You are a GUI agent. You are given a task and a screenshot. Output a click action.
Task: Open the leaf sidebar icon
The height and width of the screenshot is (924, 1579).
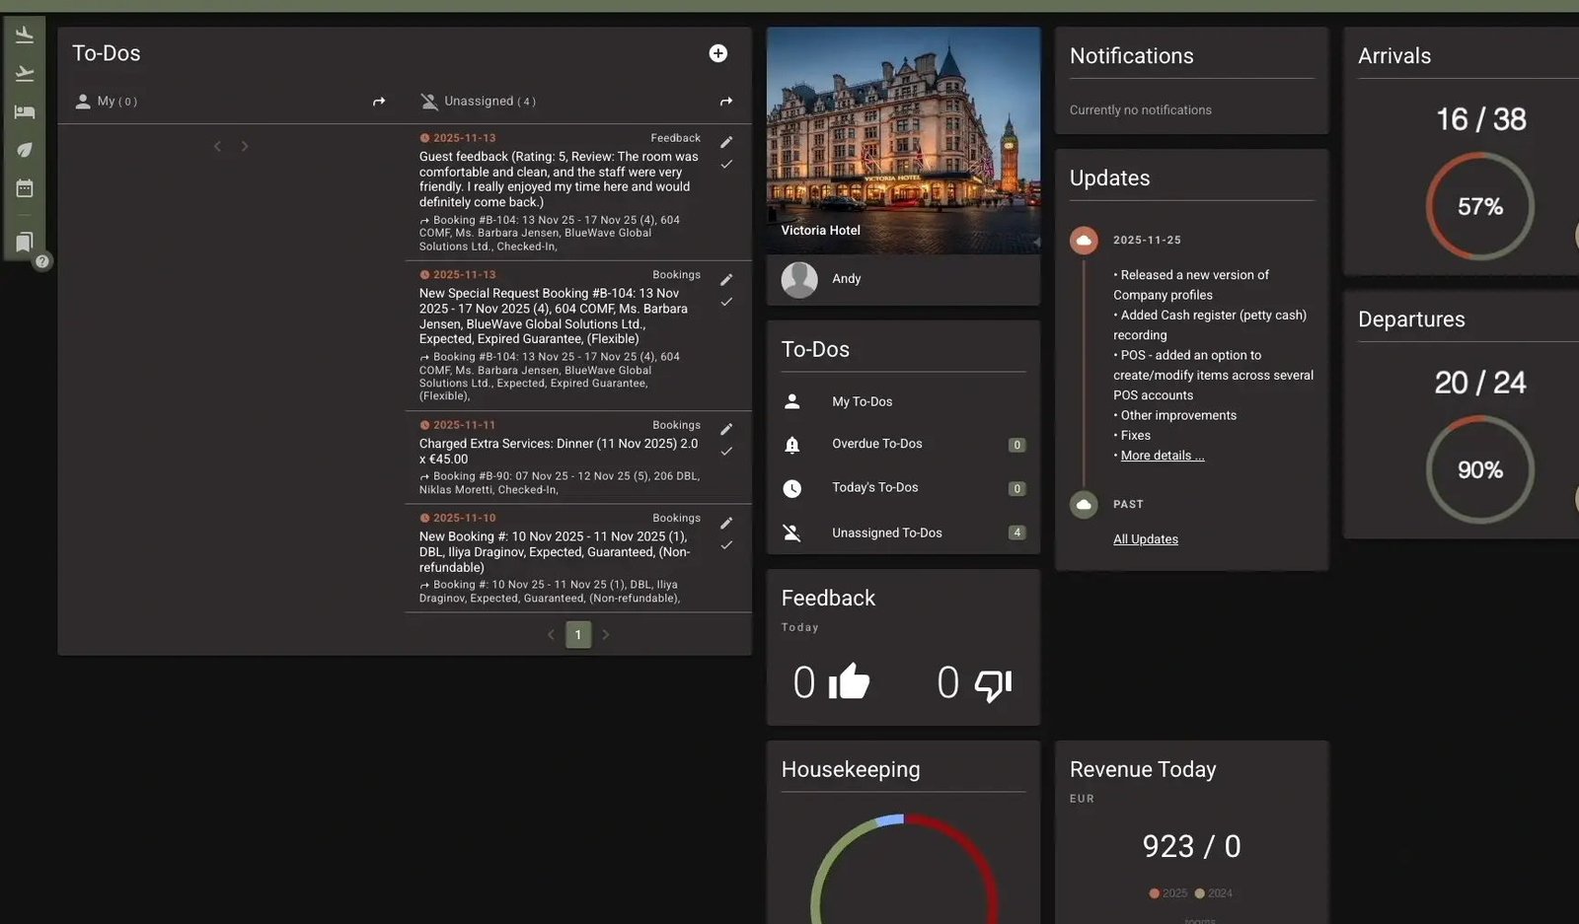(x=25, y=150)
